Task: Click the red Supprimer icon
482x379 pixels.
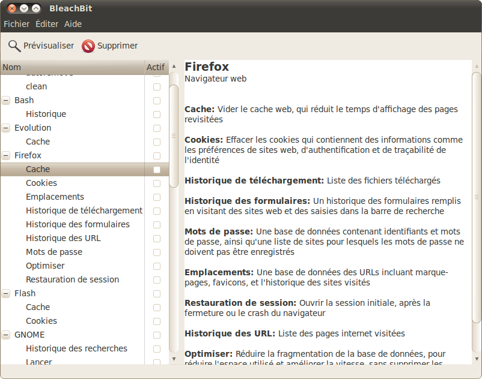Action: [x=88, y=46]
